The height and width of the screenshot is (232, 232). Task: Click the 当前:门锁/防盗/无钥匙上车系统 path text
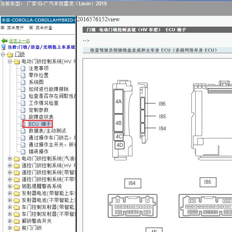point(41,47)
